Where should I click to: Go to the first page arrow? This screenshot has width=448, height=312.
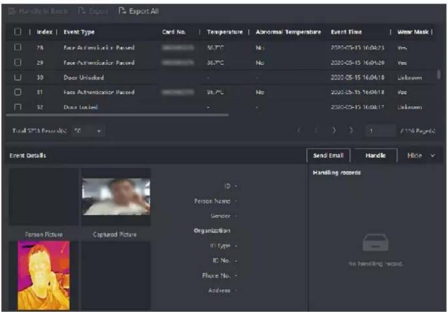point(299,130)
